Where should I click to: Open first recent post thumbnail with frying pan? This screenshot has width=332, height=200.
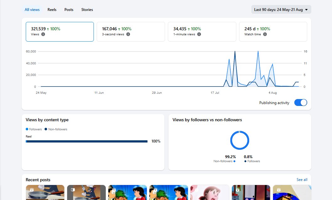click(x=45, y=192)
